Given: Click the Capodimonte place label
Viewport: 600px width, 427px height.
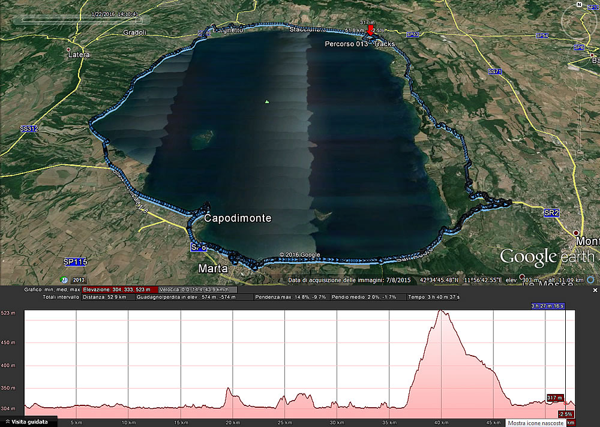Looking at the screenshot, I should pos(238,219).
